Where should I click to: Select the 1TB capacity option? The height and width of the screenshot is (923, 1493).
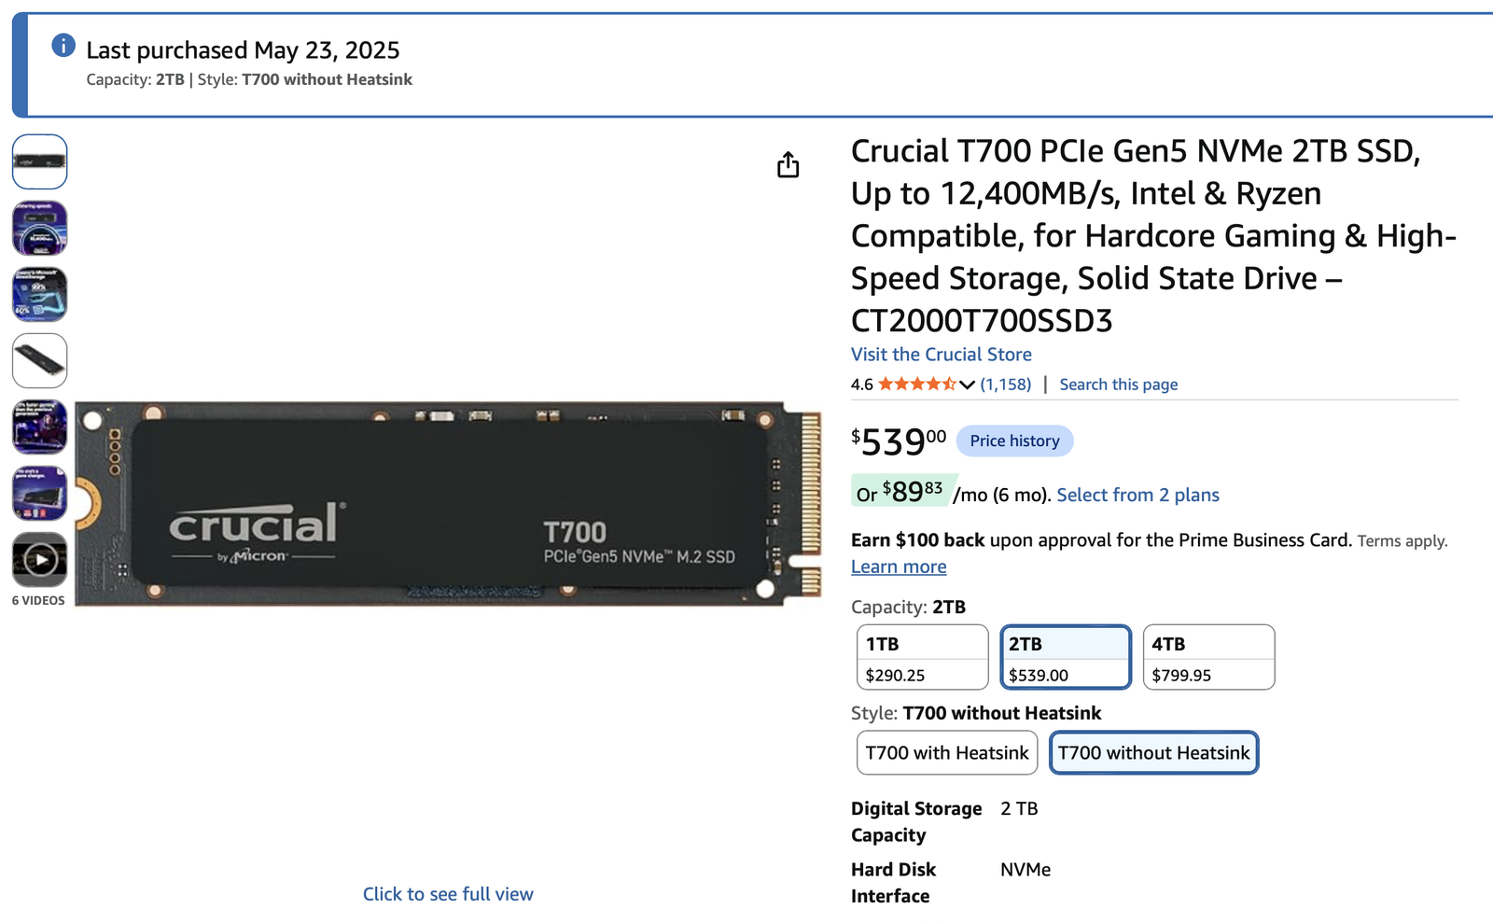pos(922,657)
